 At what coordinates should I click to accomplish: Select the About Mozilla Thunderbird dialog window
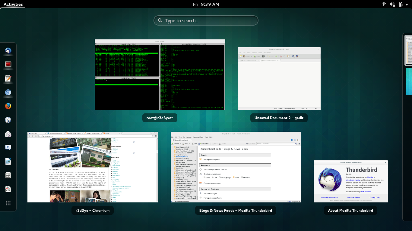(x=350, y=181)
